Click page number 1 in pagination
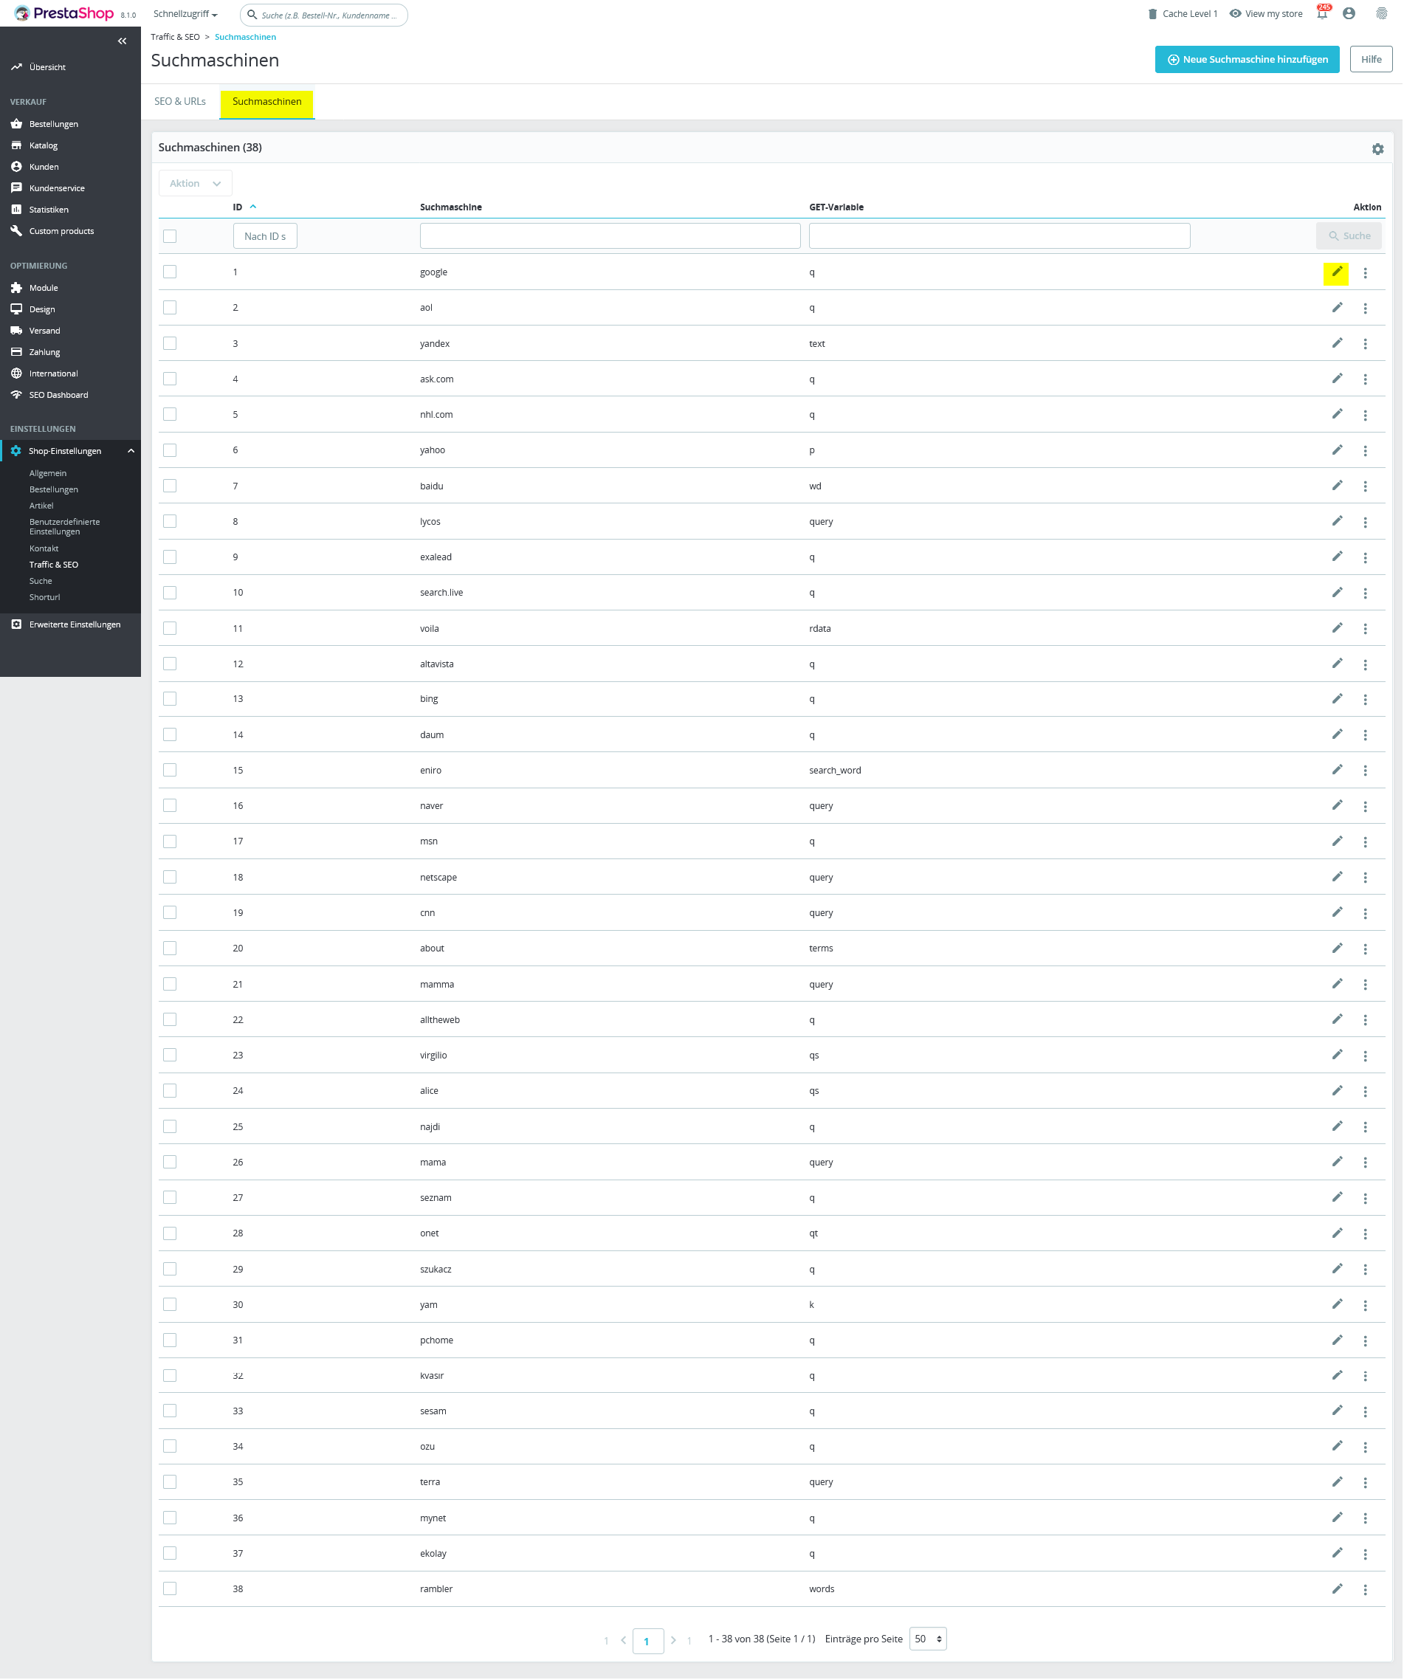Screen dimensions: 1404x1680 [x=648, y=1642]
